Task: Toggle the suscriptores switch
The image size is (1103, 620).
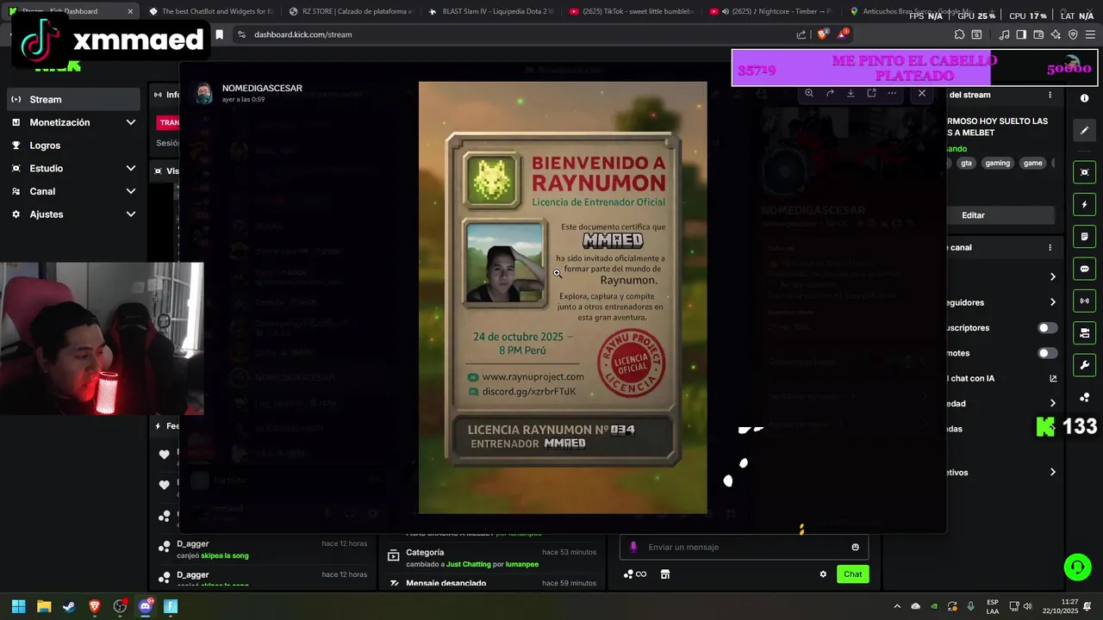Action: coord(1047,328)
